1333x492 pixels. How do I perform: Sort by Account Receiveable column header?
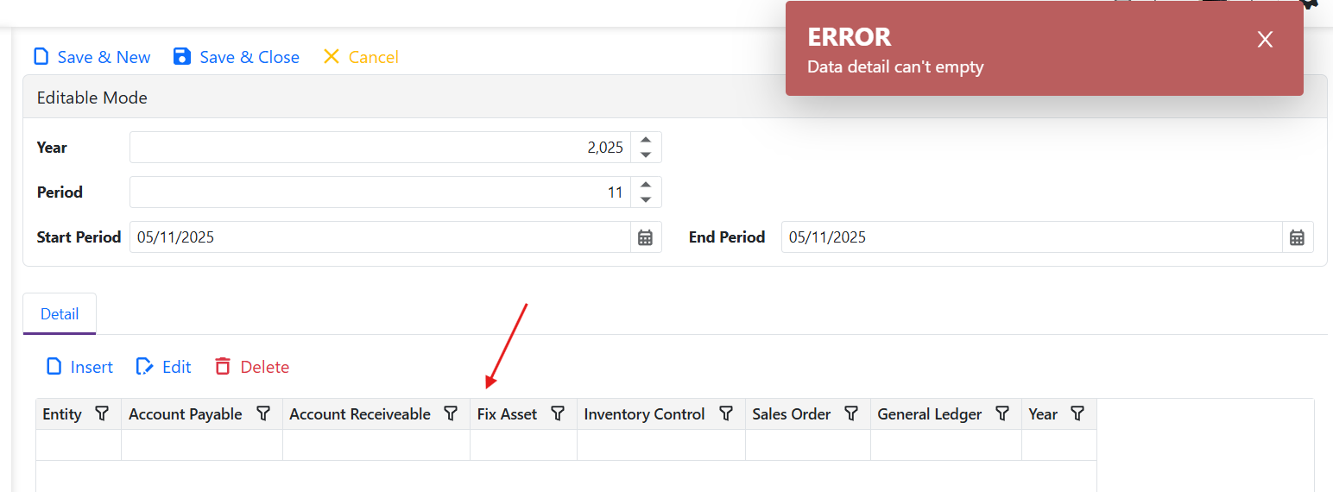360,414
